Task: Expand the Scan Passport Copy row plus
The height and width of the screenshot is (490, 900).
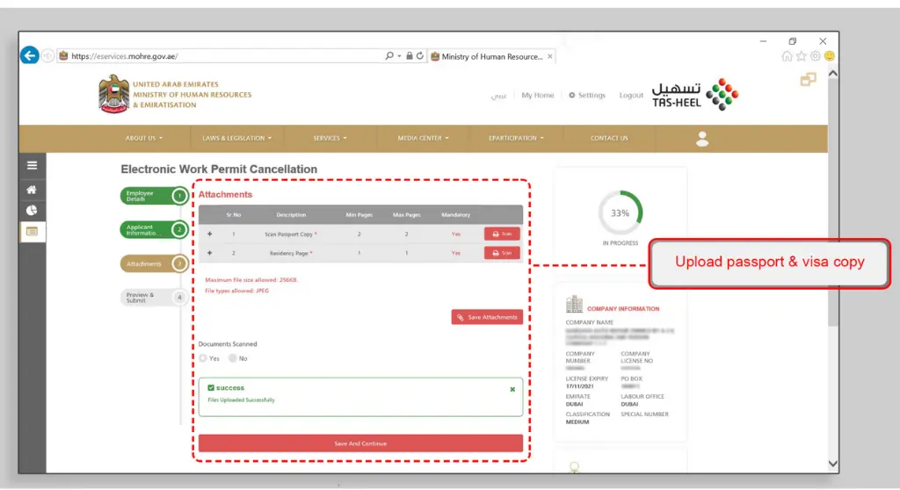Action: [x=209, y=234]
